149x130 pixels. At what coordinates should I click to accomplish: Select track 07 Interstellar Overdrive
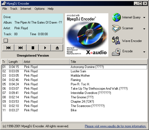point(74,93)
